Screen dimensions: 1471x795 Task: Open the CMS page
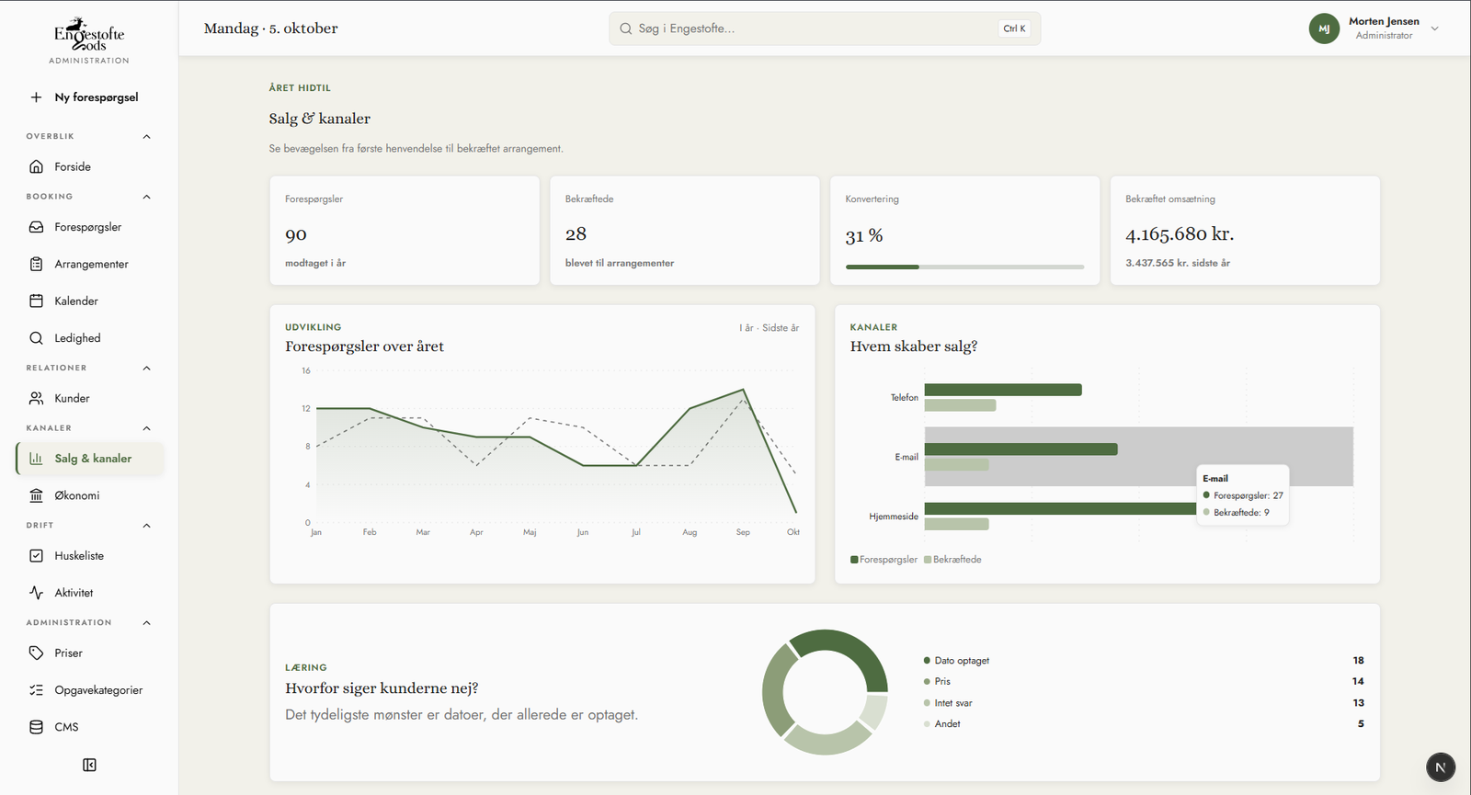(x=89, y=727)
